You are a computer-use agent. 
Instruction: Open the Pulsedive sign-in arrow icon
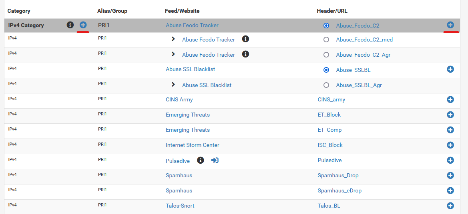pyautogui.click(x=215, y=160)
